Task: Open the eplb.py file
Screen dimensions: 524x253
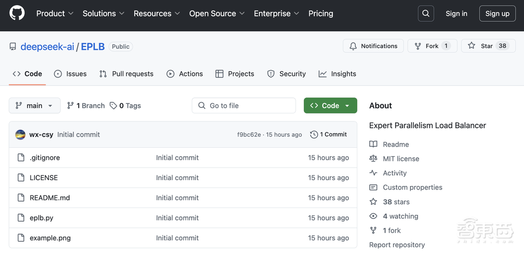Action: tap(41, 218)
